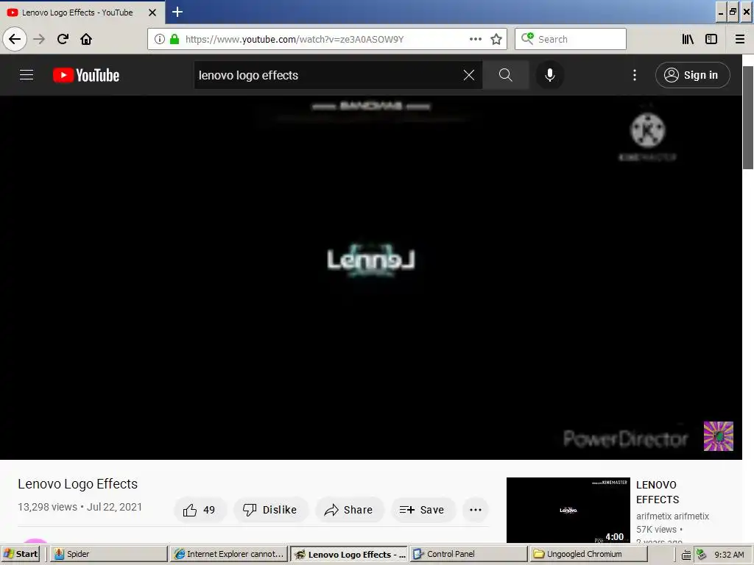This screenshot has width=754, height=565.
Task: Toggle the browser sidebar view
Action: (711, 39)
